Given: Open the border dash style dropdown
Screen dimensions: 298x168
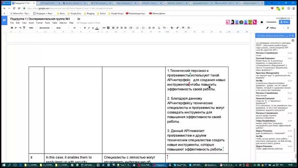Looking at the screenshot, I should (189, 28).
